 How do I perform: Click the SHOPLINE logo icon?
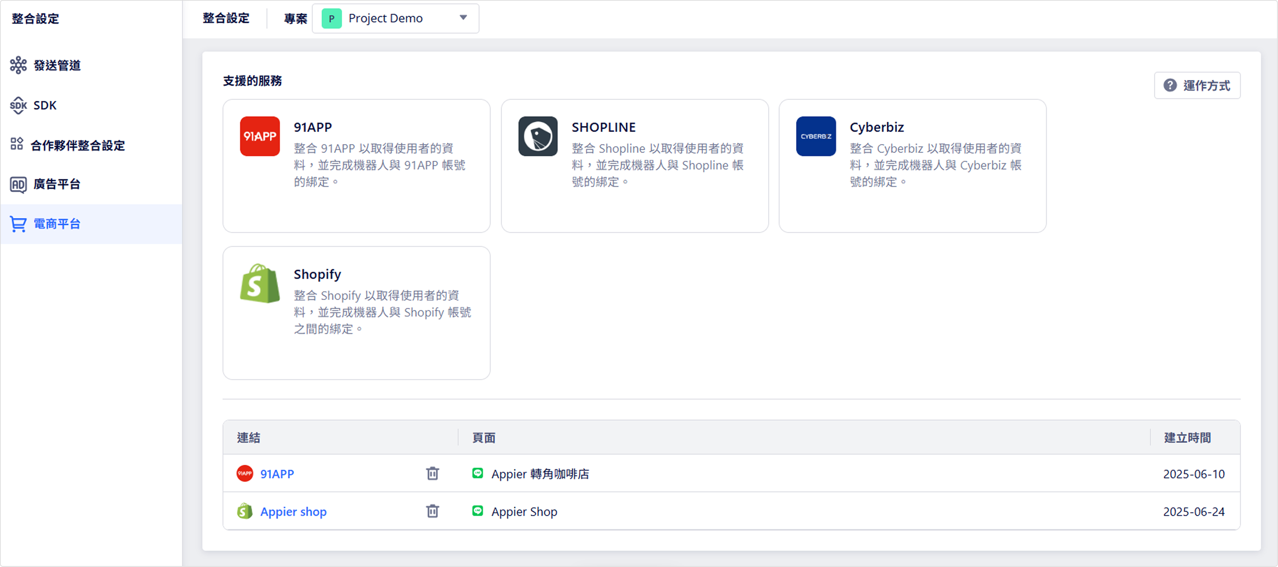click(x=538, y=136)
